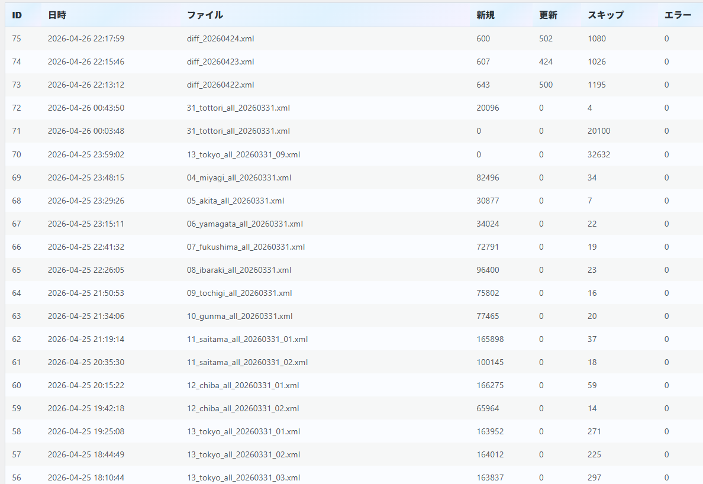Image resolution: width=703 pixels, height=484 pixels.
Task: Click ID cell 73
Action: click(x=17, y=85)
